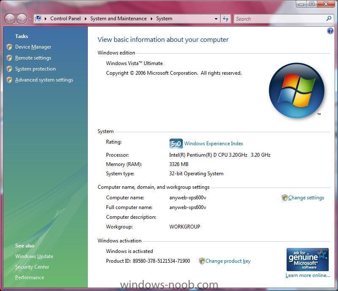Viewport: 338px width, 291px height.
Task: Expand the arrow after Control Panel breadcrumb
Action: [x=86, y=19]
